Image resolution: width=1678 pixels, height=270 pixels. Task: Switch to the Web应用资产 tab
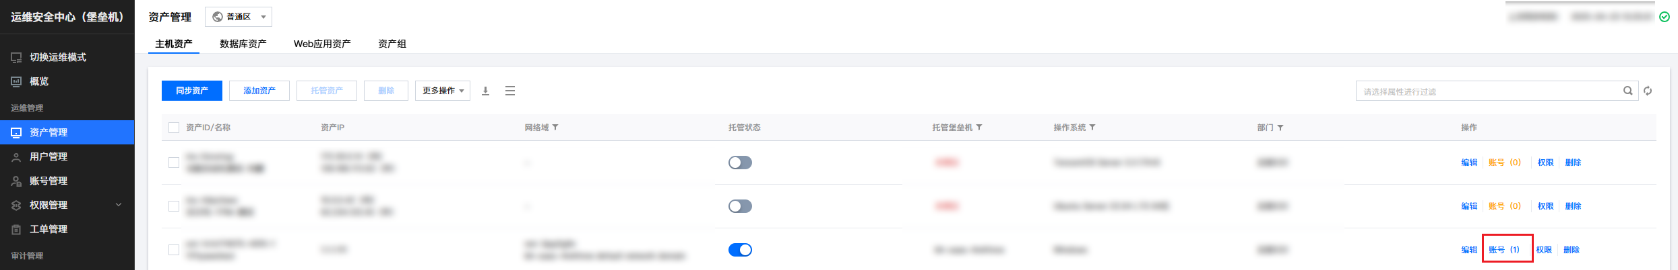(x=322, y=44)
